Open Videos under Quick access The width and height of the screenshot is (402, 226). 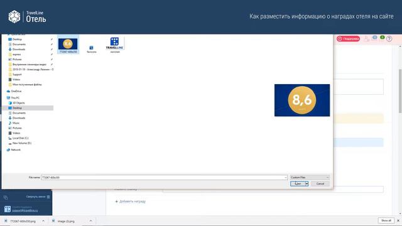pyautogui.click(x=16, y=80)
